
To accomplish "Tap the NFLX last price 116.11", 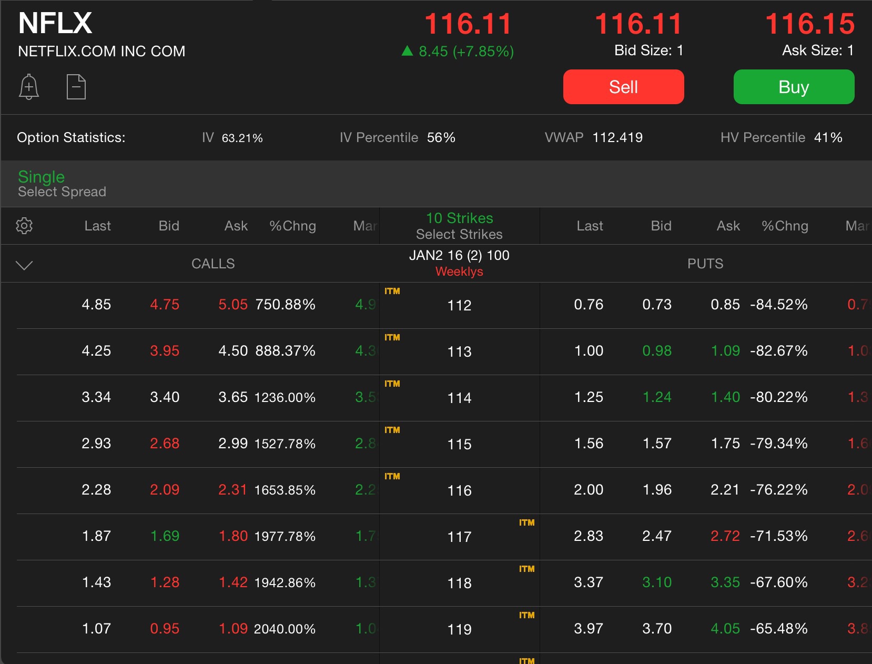I will point(468,24).
